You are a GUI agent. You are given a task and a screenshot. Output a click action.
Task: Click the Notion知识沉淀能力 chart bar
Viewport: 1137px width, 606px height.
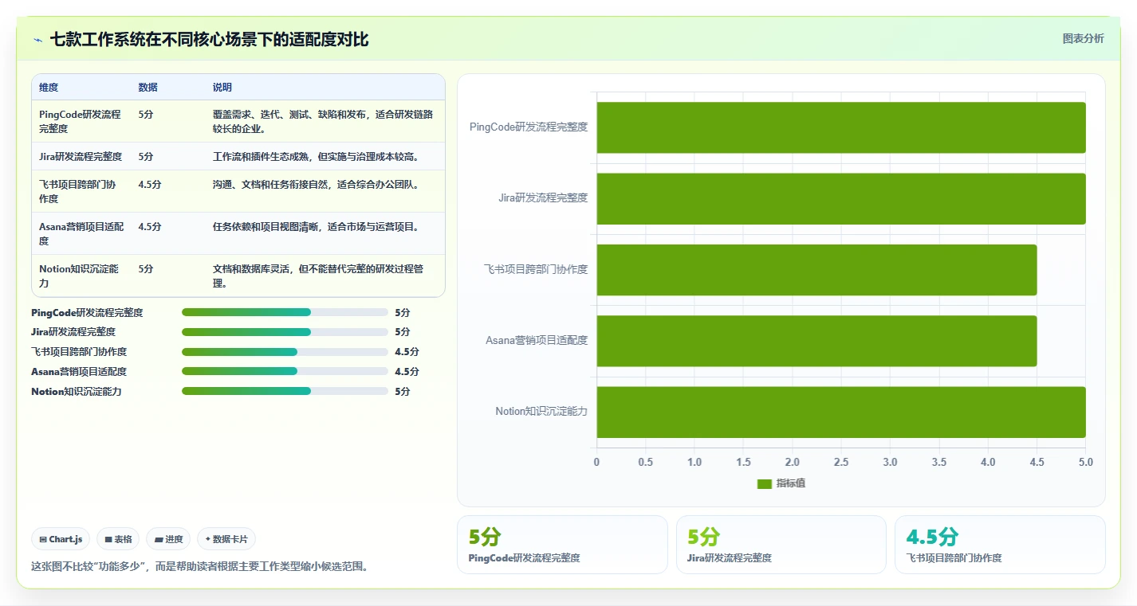coord(841,412)
